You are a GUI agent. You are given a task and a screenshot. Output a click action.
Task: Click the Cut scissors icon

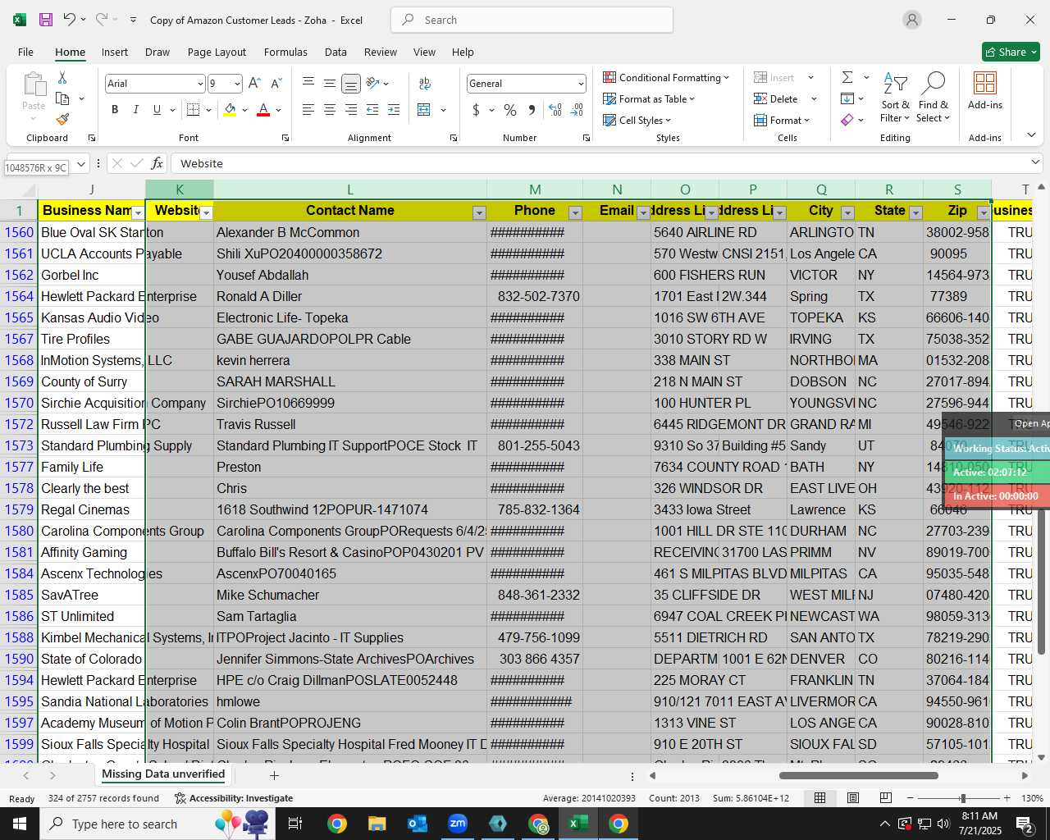(62, 77)
